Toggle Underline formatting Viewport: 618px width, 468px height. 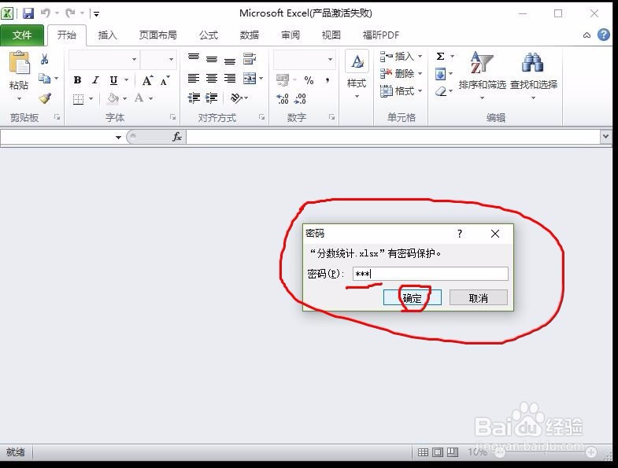[113, 80]
